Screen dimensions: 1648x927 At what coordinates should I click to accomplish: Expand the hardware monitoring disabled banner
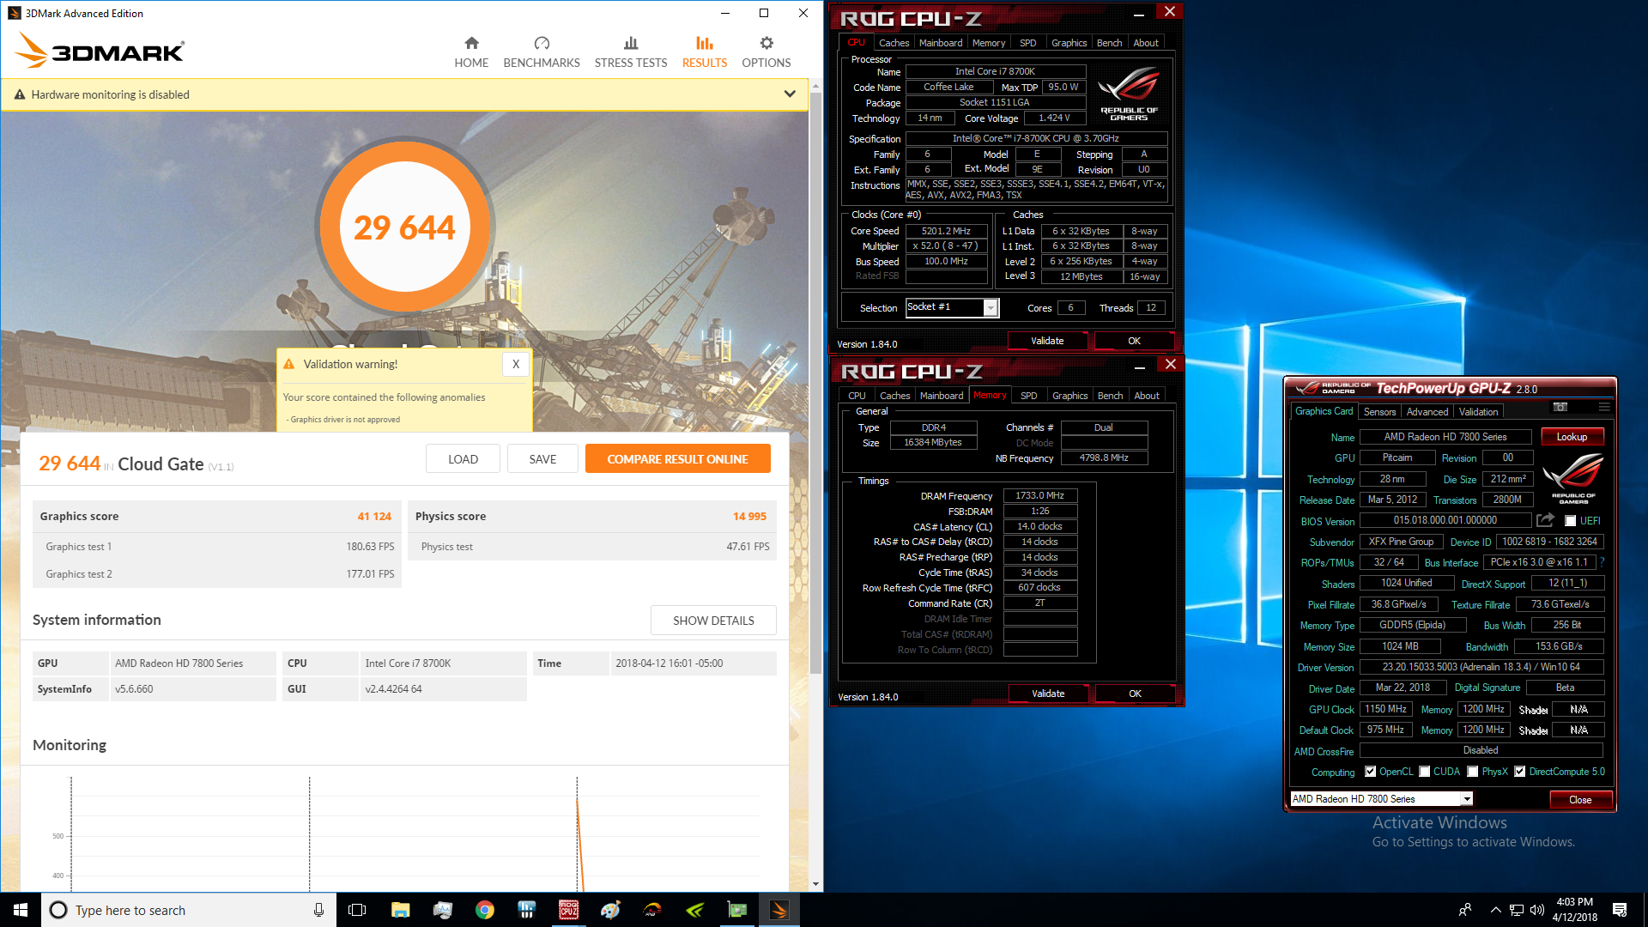point(790,94)
